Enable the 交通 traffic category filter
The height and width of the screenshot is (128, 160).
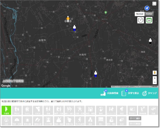153,110
